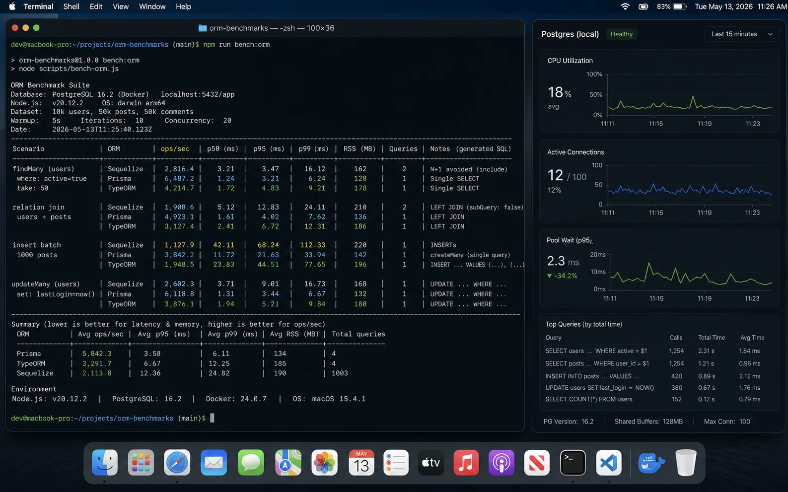Viewport: 788px width, 492px height.
Task: Click the date and time in menu bar
Action: [x=741, y=6]
